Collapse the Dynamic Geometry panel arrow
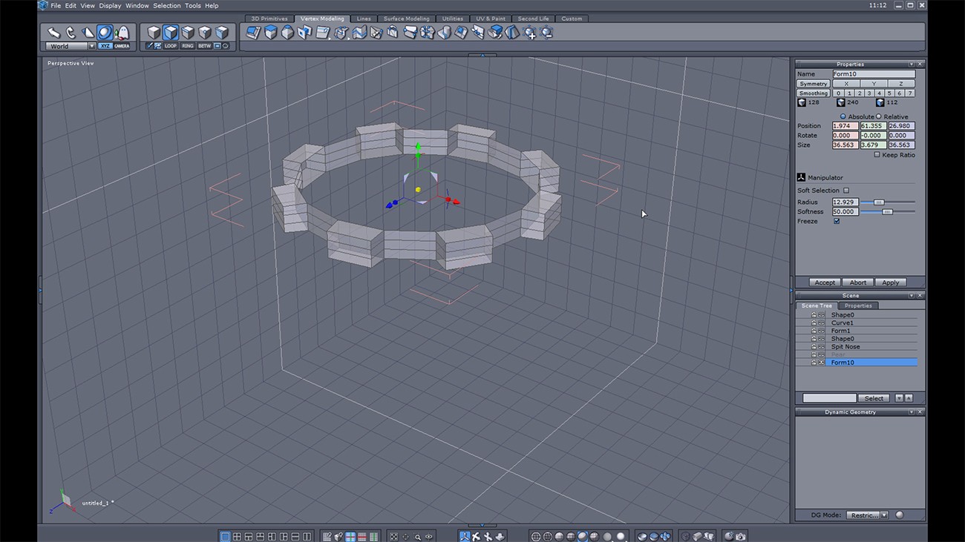The height and width of the screenshot is (542, 965). coord(912,412)
